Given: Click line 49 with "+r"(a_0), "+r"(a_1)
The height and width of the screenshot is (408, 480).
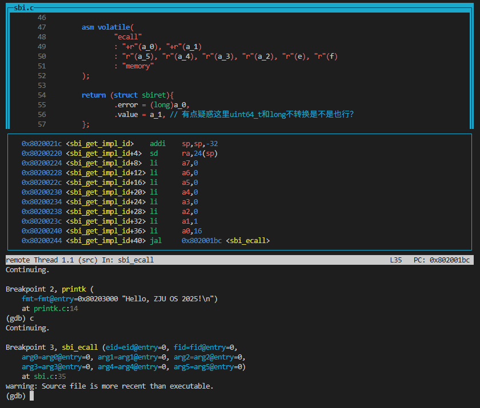Looking at the screenshot, I should coord(158,47).
